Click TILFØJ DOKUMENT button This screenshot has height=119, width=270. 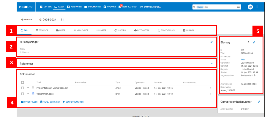(x=50, y=102)
